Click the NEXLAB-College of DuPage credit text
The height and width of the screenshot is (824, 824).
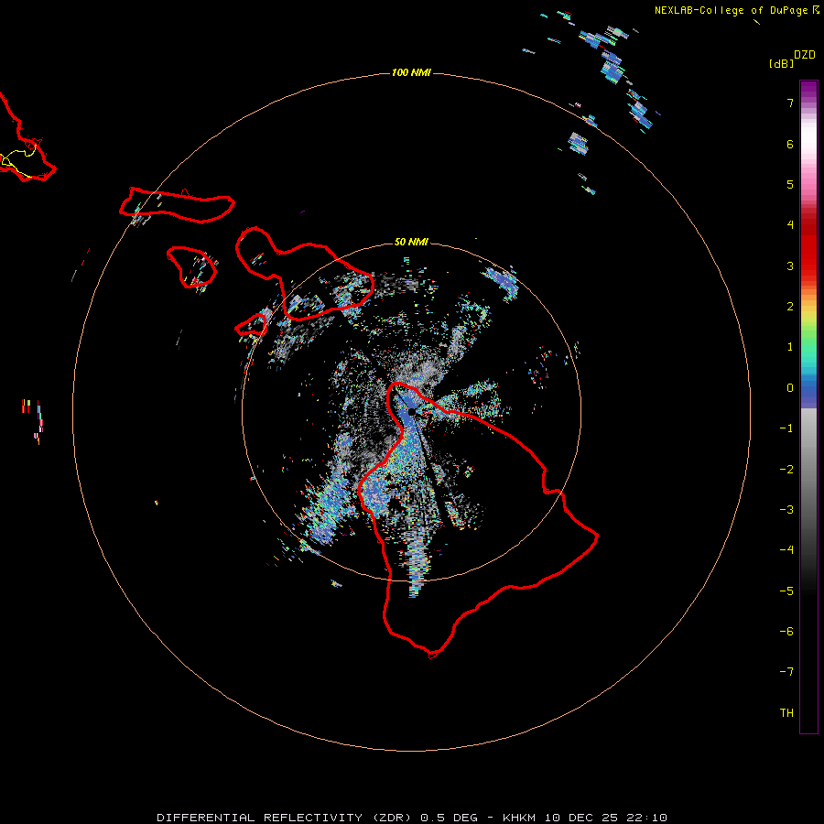click(x=731, y=10)
